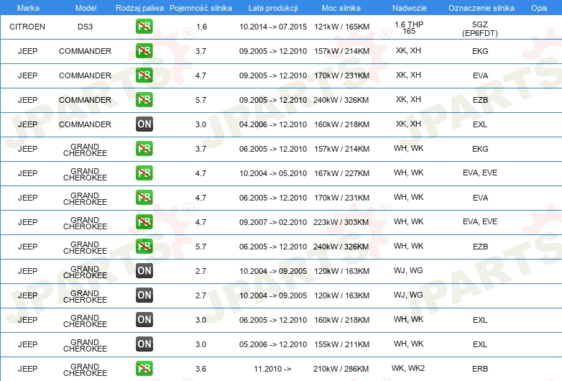This screenshot has height=381, width=562.
Task: Click the 1.6 THP 165 body cell
Action: point(409,28)
